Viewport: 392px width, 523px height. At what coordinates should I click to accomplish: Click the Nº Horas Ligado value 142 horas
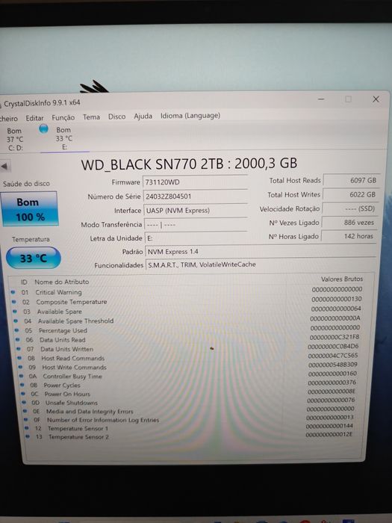pyautogui.click(x=349, y=236)
